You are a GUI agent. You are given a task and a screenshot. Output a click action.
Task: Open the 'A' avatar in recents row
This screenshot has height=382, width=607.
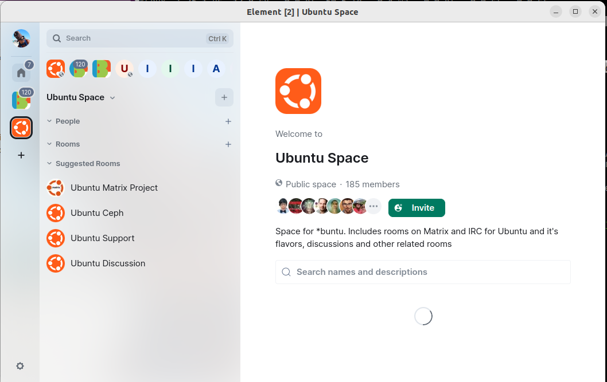point(216,69)
